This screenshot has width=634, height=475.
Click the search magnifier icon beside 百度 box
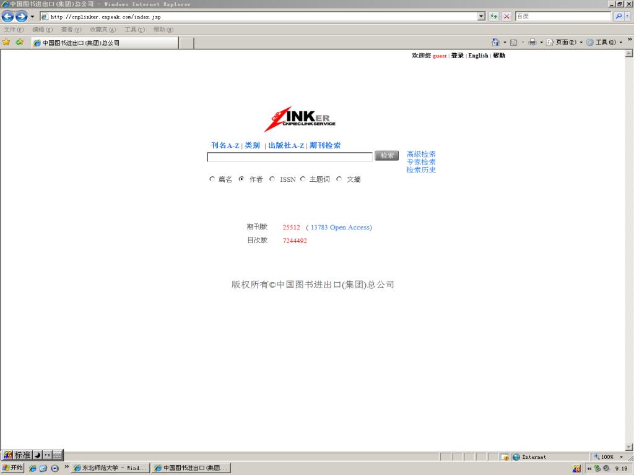(x=619, y=16)
